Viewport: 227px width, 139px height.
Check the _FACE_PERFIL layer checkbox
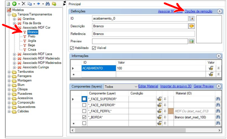pos(84,111)
